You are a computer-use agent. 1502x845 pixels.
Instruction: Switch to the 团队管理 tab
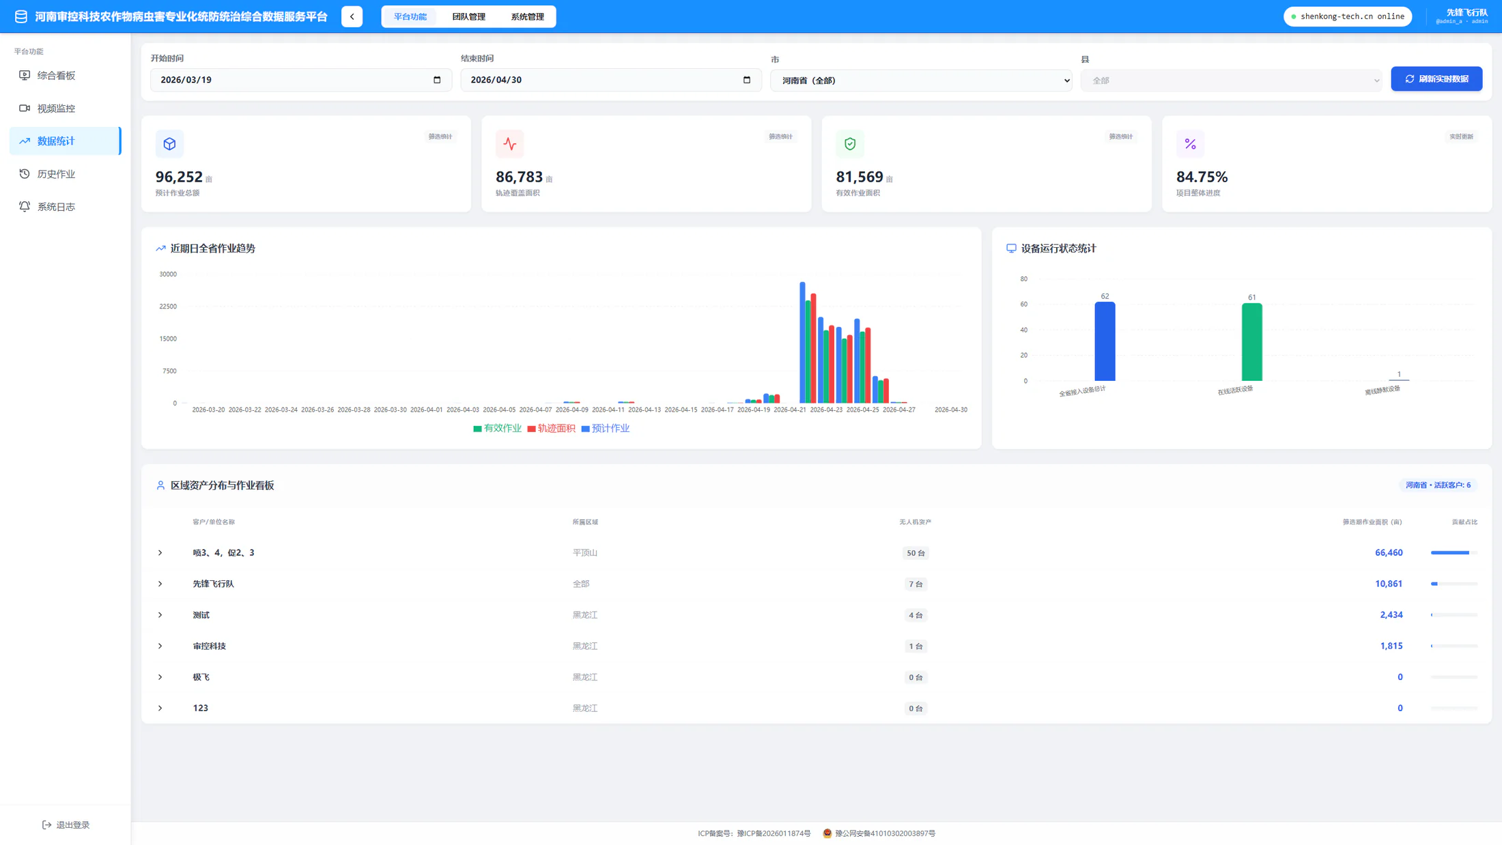coord(468,16)
